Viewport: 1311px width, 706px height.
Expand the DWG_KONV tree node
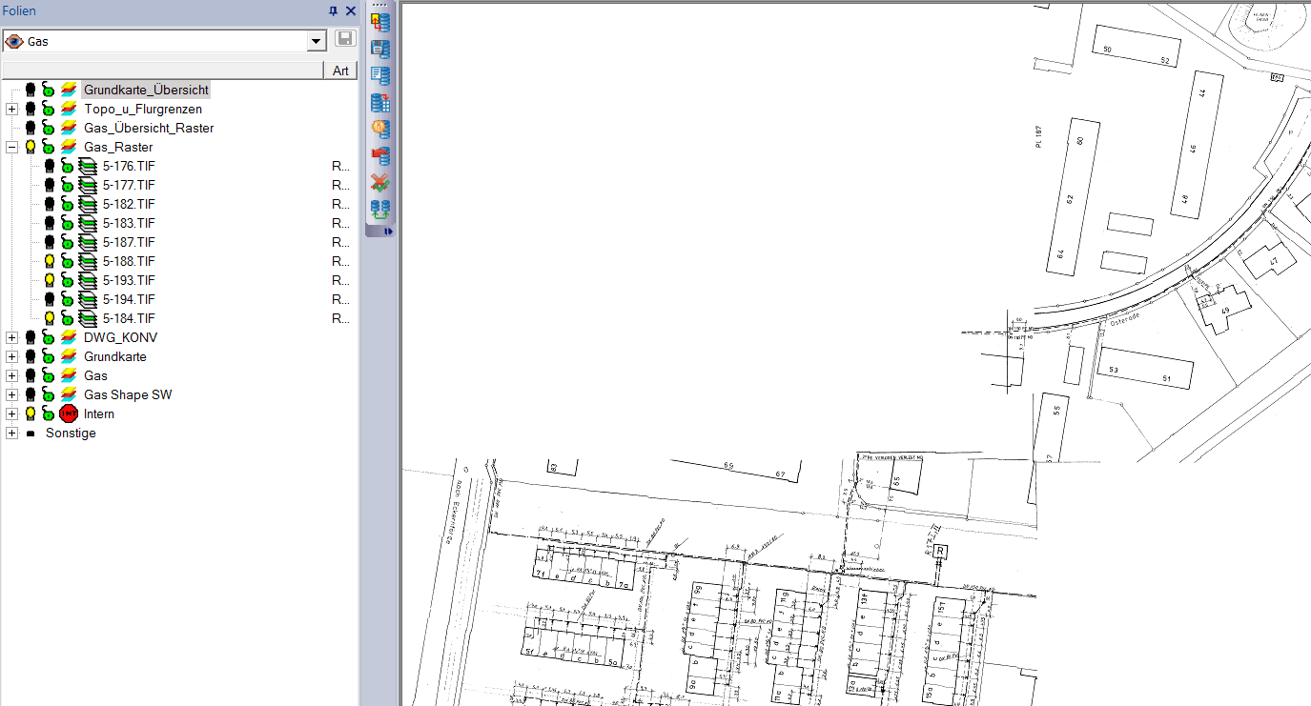[11, 337]
